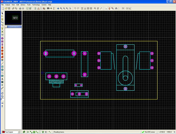This screenshot has width=176, height=134.
Task: Open a layout file via folder icon
Action: coord(6,8)
